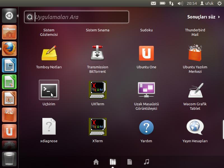Screen dimensions: 224x168
Task: Open the battery indicator menu
Action: 163,3
